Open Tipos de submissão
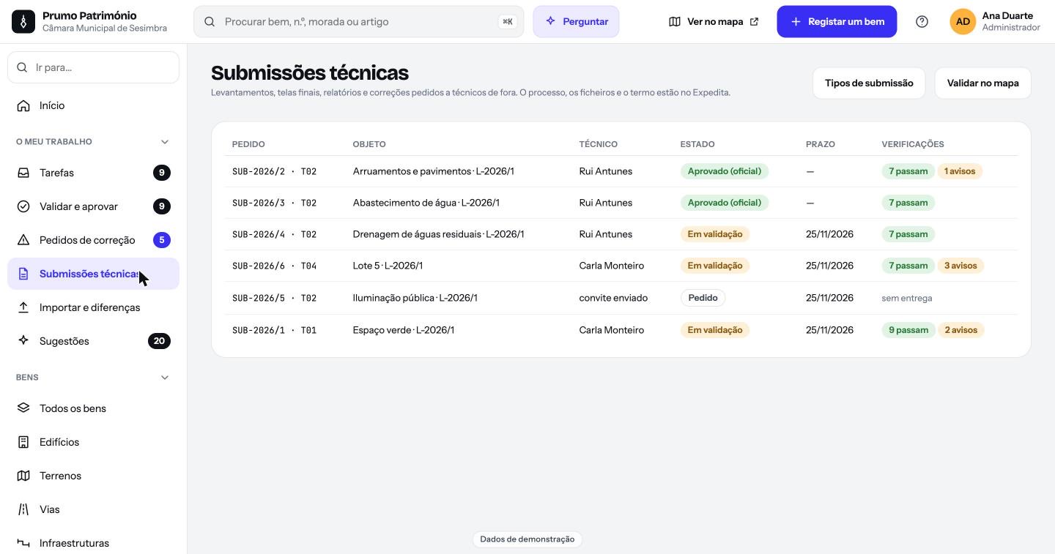The width and height of the screenshot is (1055, 554). point(869,83)
